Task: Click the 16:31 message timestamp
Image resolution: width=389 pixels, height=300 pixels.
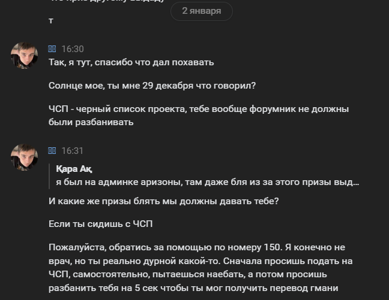Action: point(73,151)
